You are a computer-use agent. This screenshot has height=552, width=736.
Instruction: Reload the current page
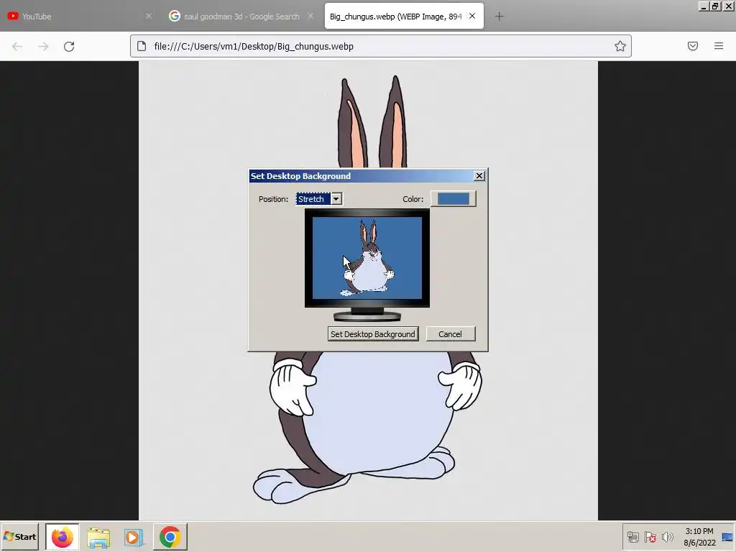click(69, 47)
